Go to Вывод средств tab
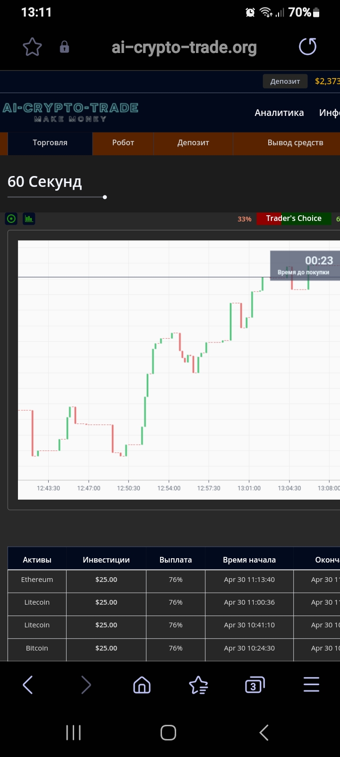Screen dimensions: 340x757 [295, 143]
